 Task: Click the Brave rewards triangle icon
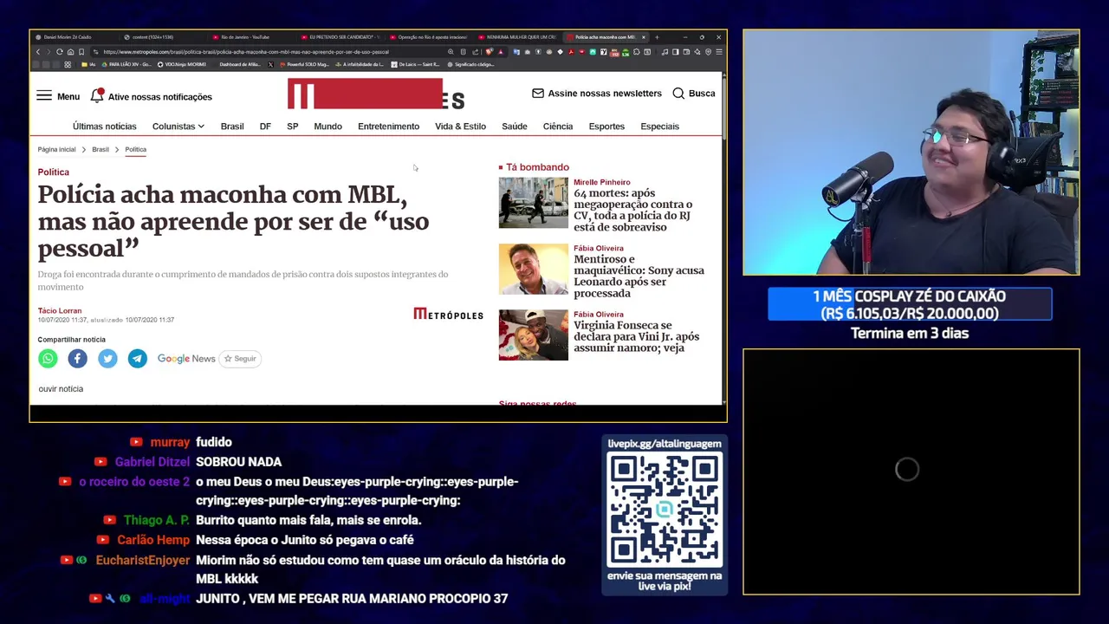(501, 52)
